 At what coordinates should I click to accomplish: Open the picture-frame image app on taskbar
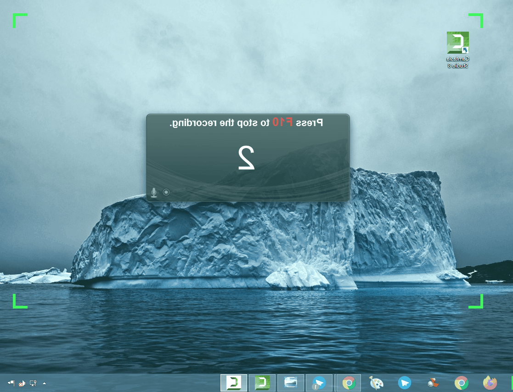(290, 382)
